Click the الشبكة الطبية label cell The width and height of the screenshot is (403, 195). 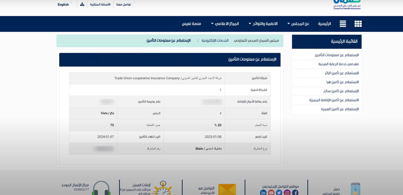tap(248, 90)
